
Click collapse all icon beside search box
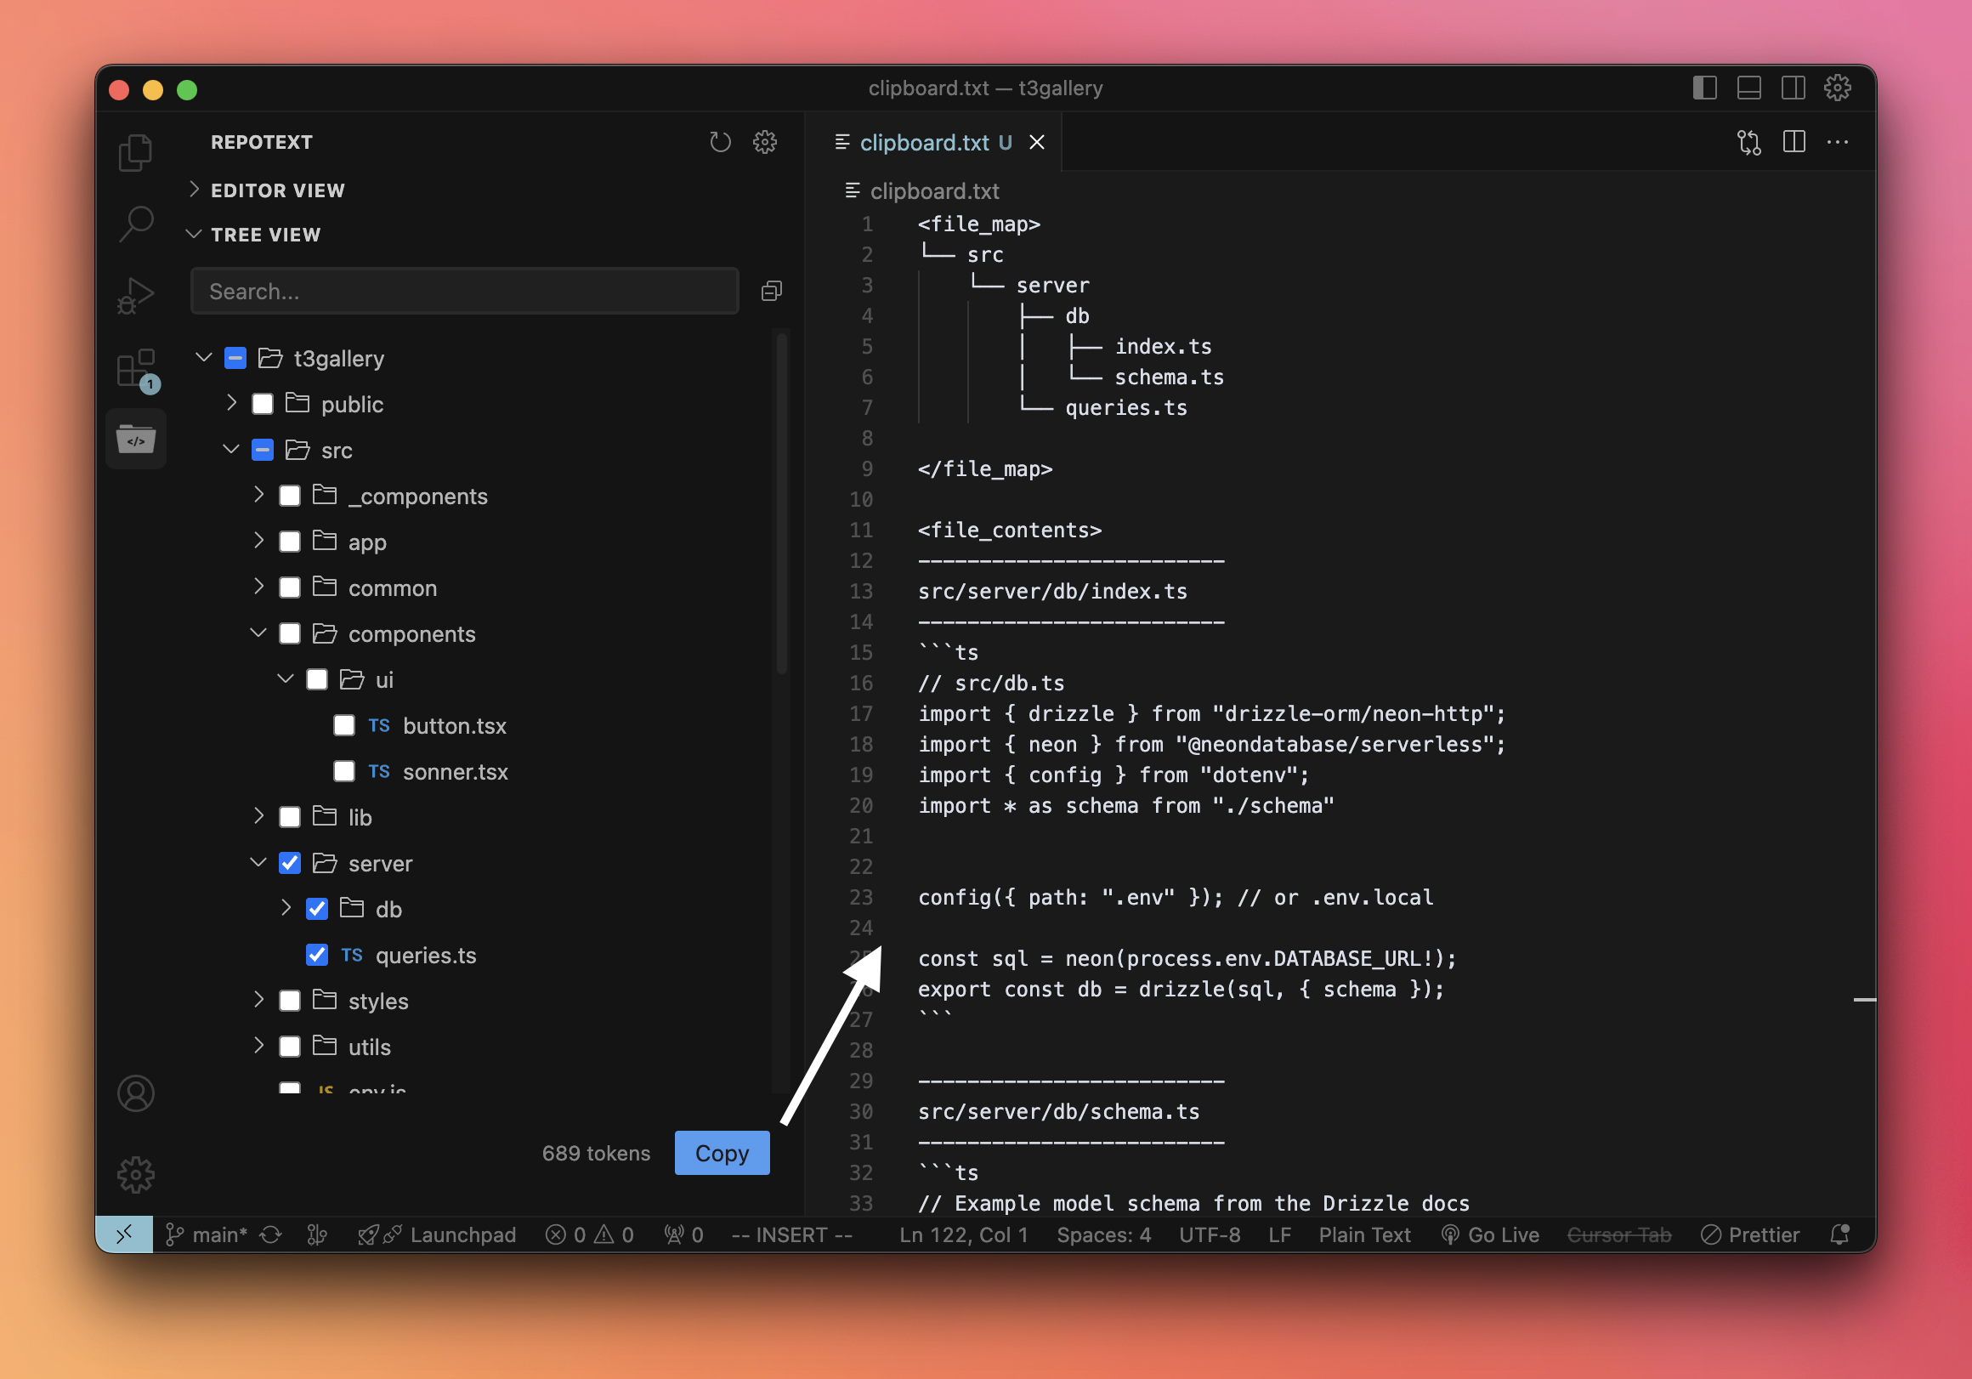(x=771, y=292)
